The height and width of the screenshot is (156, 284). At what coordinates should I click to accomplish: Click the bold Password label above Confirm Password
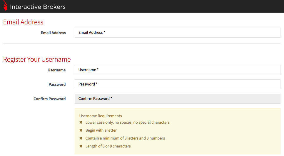point(57,85)
